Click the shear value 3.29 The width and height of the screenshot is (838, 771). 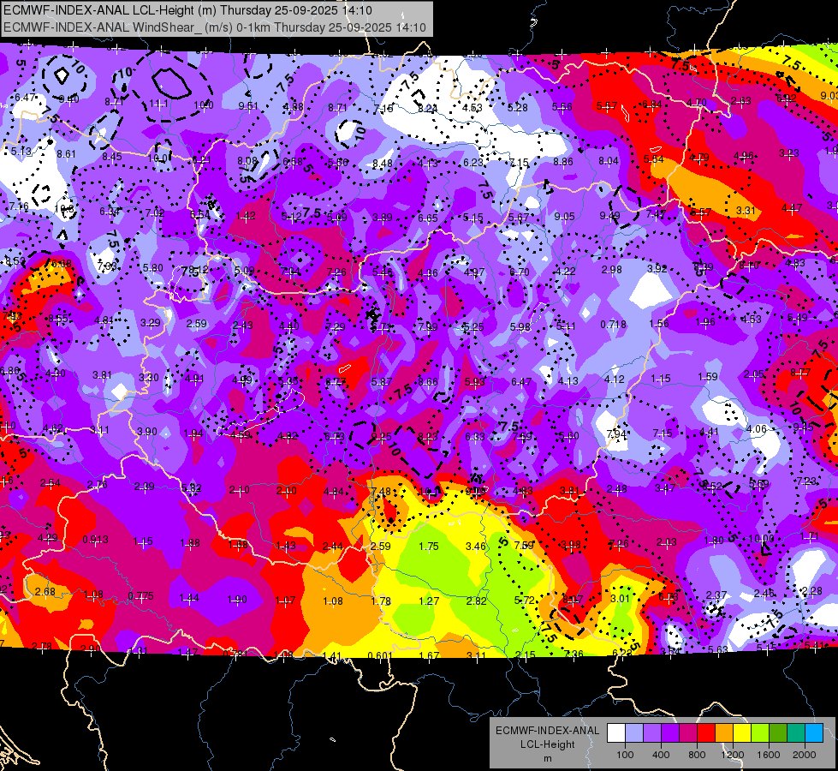[x=150, y=323]
